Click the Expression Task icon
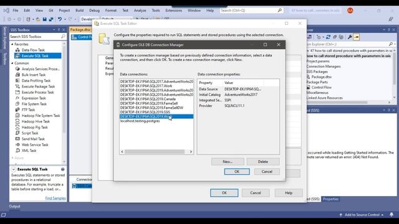The height and width of the screenshot is (224, 399). point(17,98)
